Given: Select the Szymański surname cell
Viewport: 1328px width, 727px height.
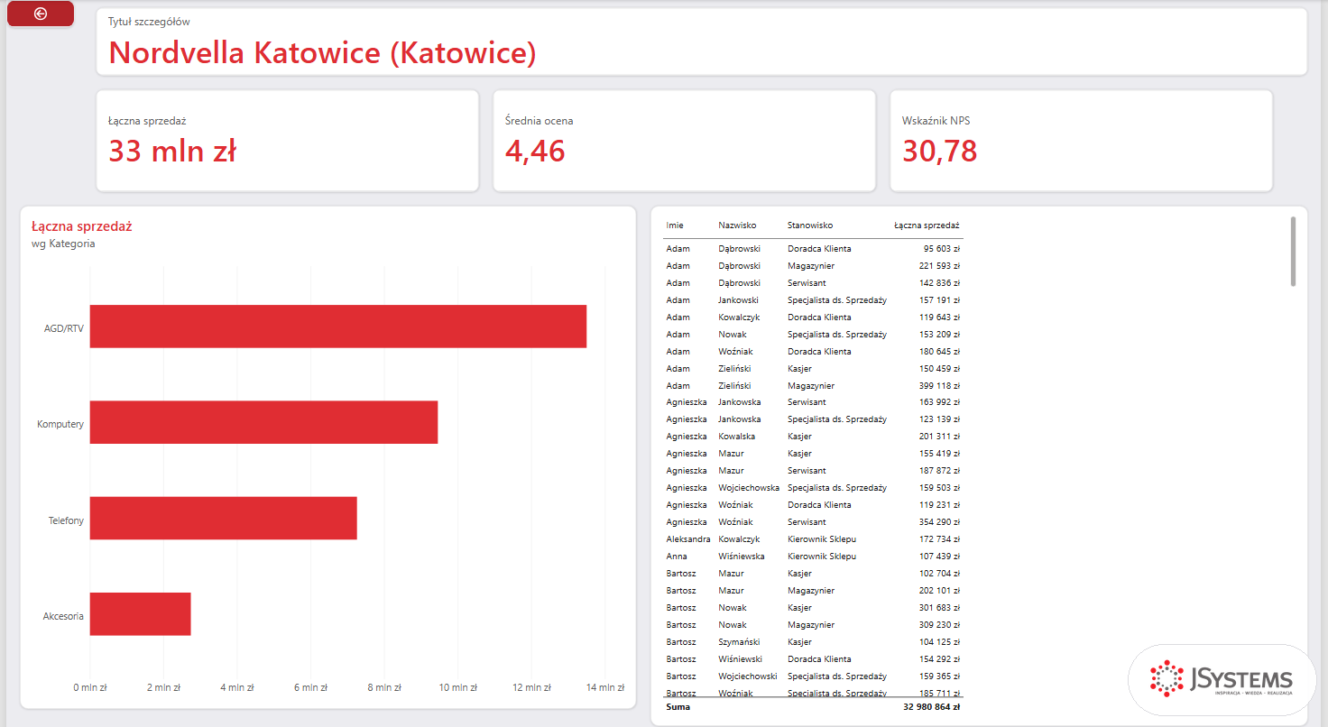Looking at the screenshot, I should (x=739, y=642).
